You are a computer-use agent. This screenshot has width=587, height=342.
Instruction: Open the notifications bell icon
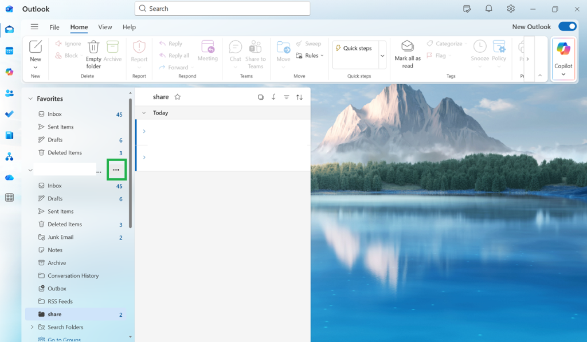(x=488, y=9)
